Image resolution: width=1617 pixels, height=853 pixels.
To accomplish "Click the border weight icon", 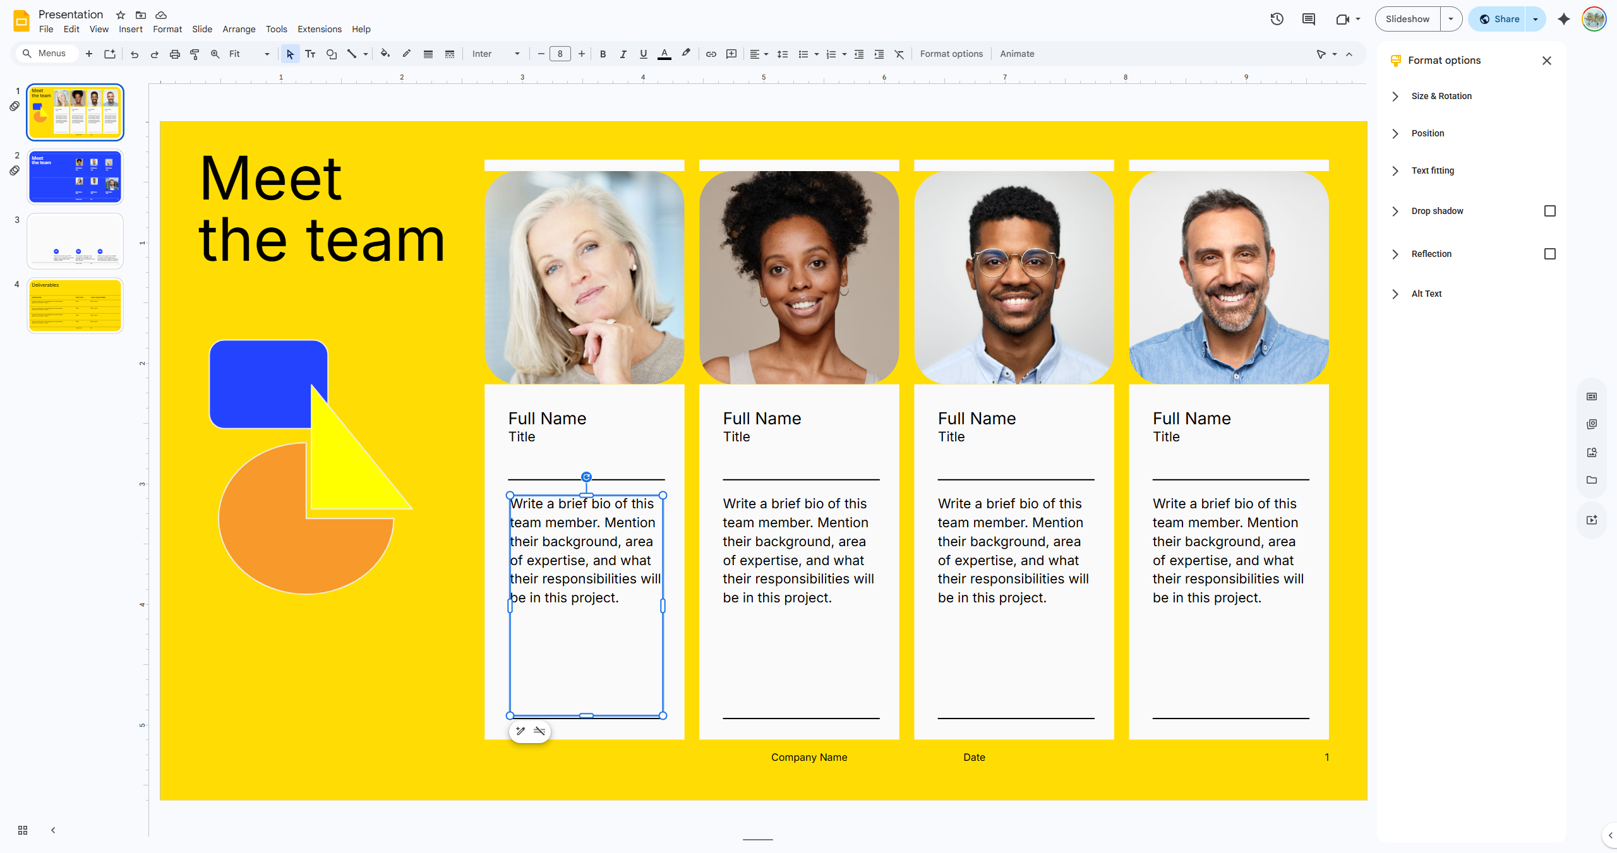I will coord(428,54).
